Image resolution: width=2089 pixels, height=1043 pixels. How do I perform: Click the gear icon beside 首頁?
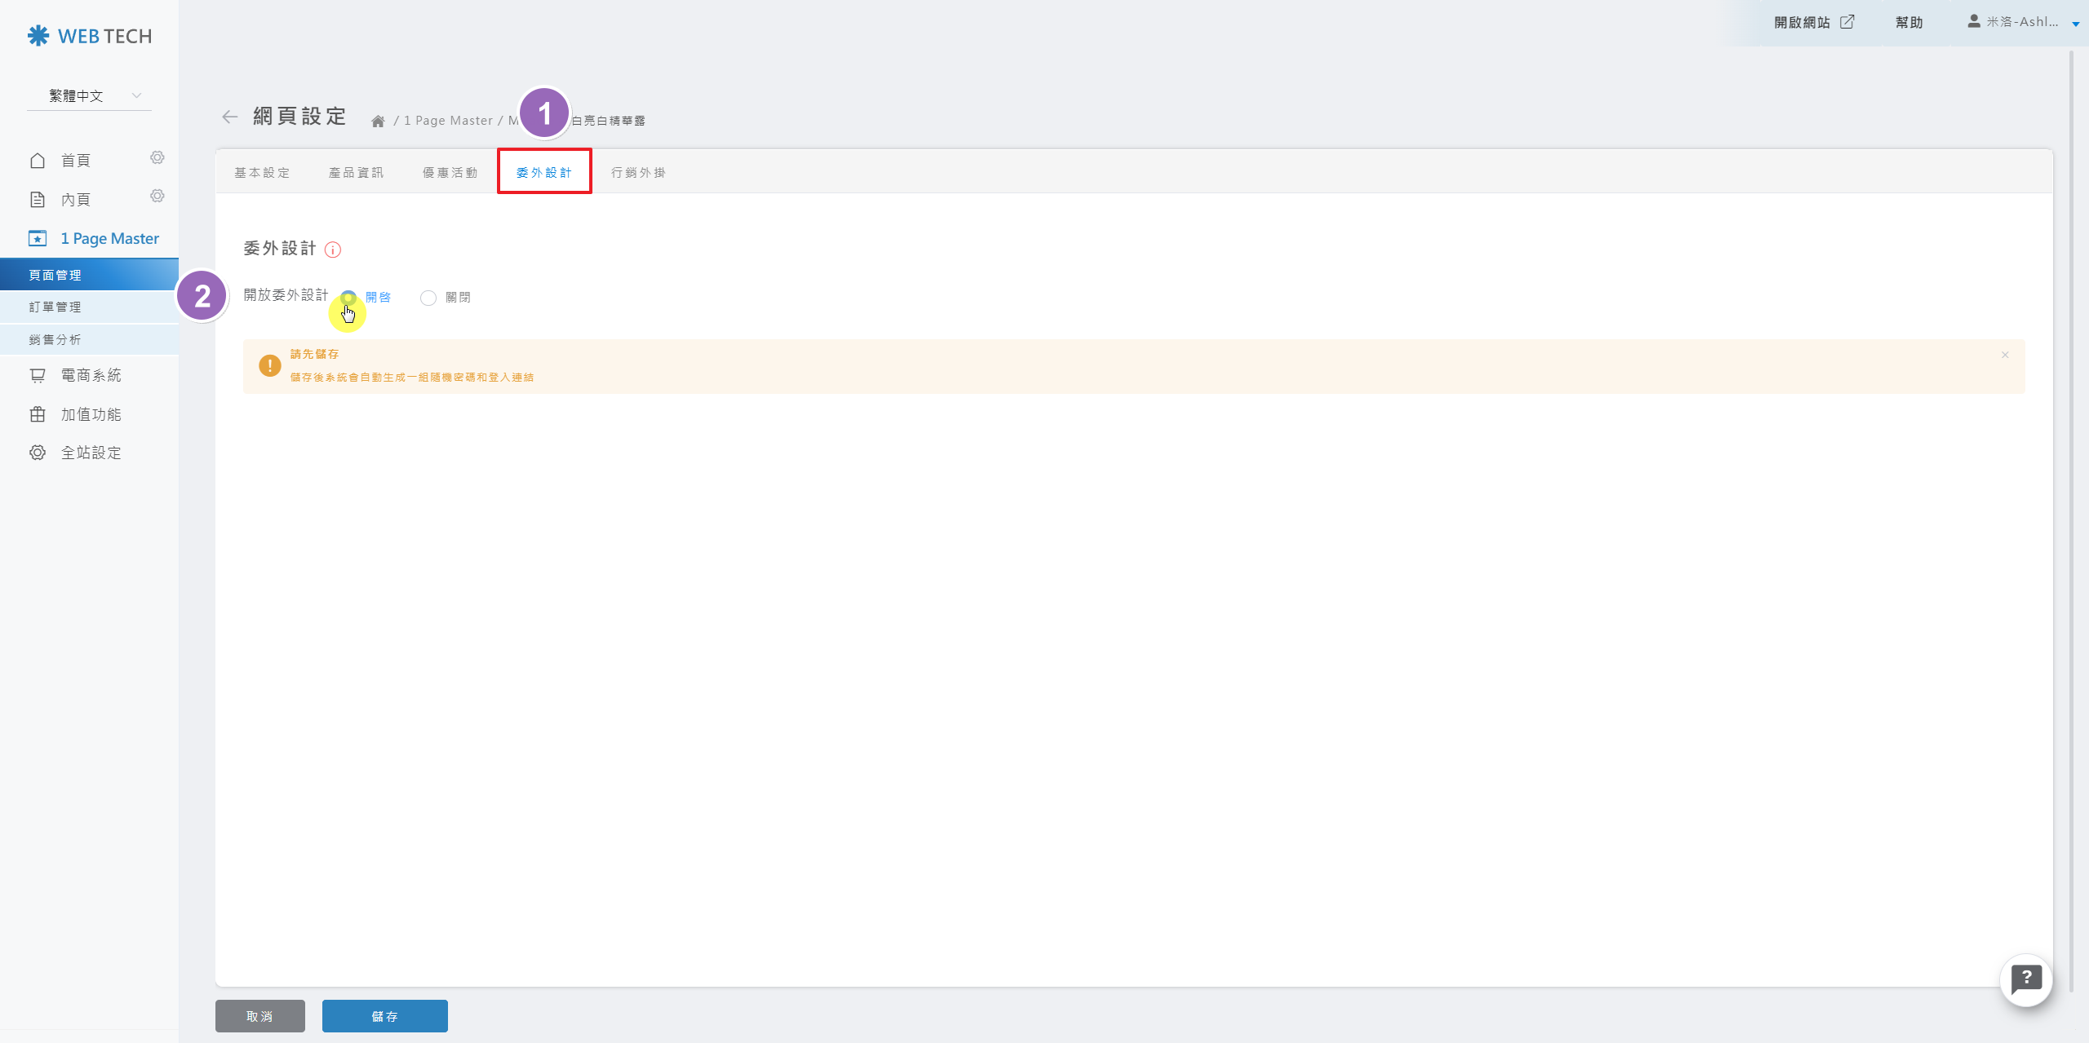coord(157,157)
